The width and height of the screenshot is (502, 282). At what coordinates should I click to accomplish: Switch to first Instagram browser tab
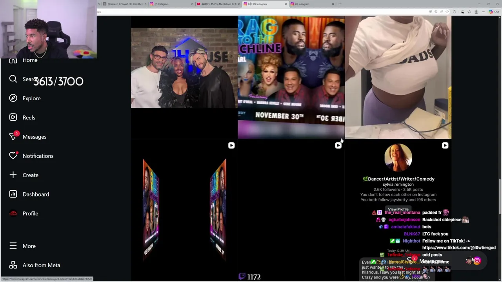click(171, 4)
